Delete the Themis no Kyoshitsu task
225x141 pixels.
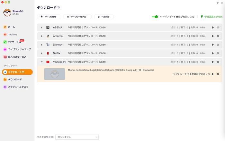(218, 74)
